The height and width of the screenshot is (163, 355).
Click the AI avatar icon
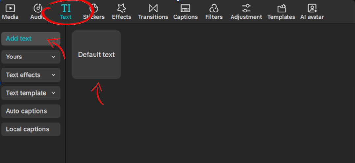(312, 9)
